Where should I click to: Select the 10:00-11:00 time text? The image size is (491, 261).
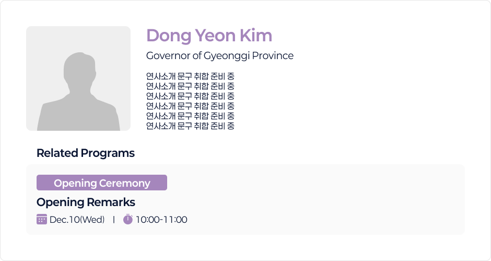click(x=161, y=220)
